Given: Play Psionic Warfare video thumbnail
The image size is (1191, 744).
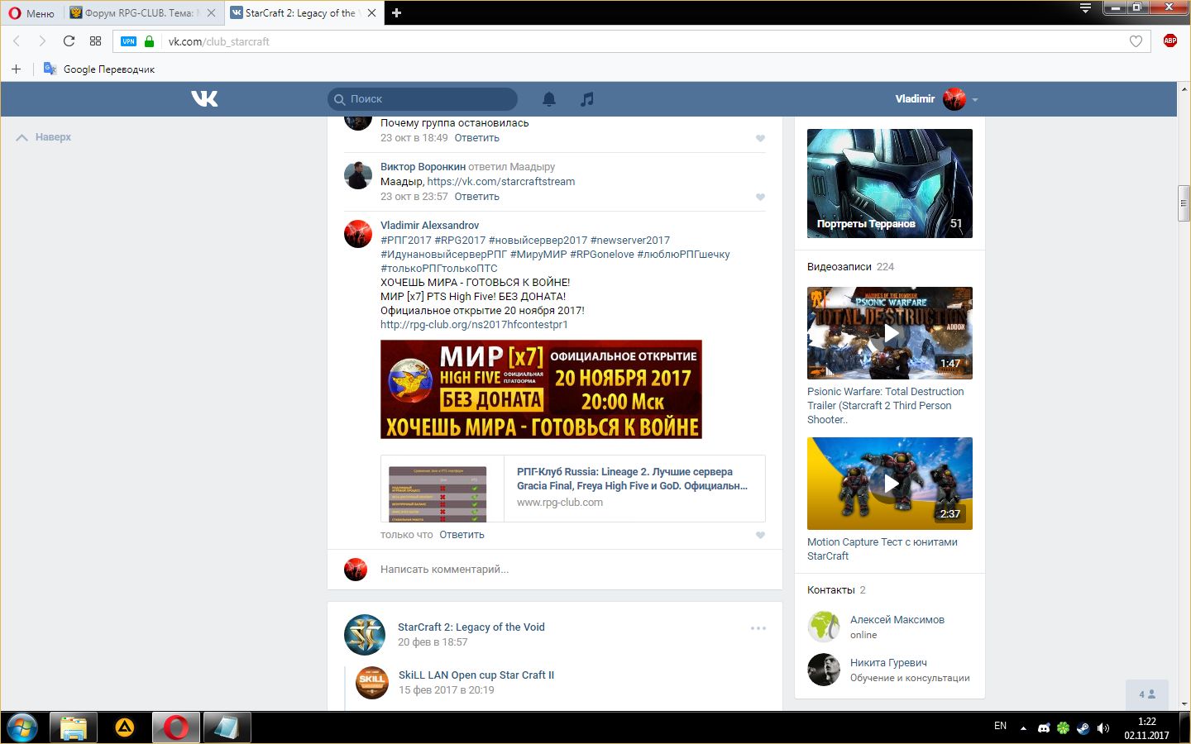Looking at the screenshot, I should pyautogui.click(x=890, y=333).
